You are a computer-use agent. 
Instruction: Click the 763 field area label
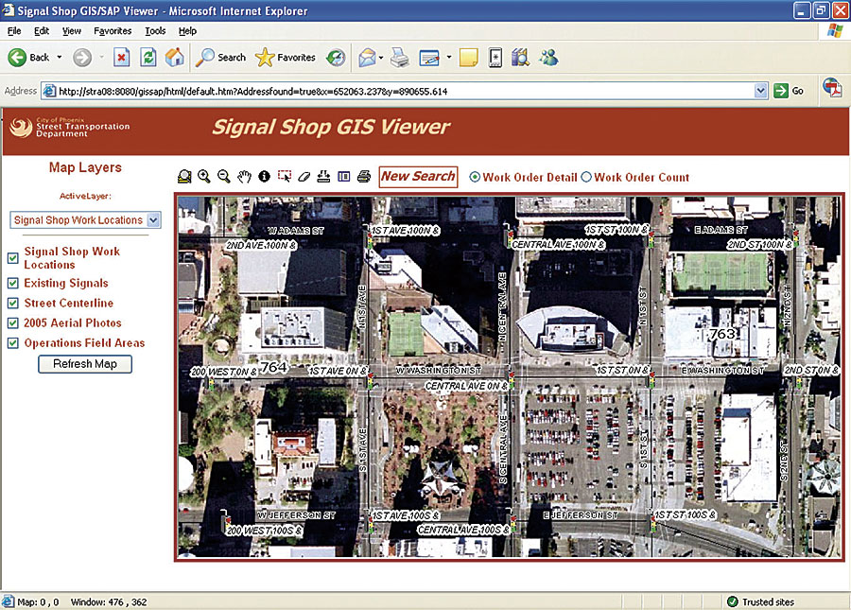722,334
